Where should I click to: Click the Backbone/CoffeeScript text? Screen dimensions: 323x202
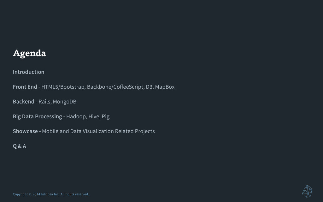click(115, 87)
